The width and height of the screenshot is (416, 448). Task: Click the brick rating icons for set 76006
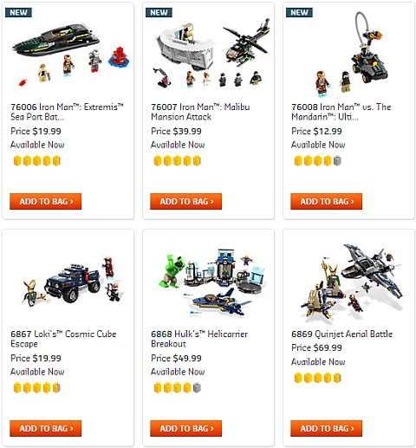[x=36, y=160]
